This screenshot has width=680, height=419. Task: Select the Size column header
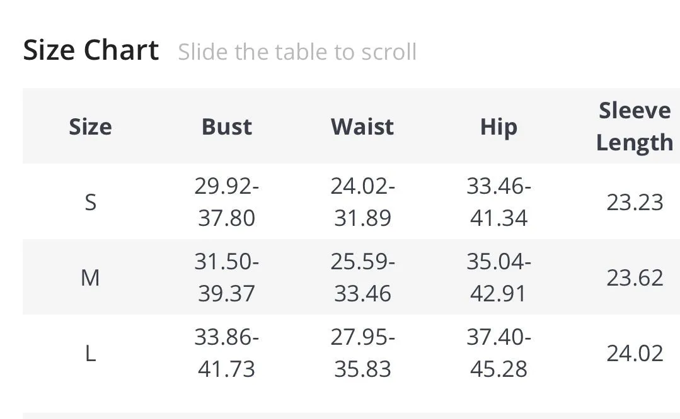(90, 127)
